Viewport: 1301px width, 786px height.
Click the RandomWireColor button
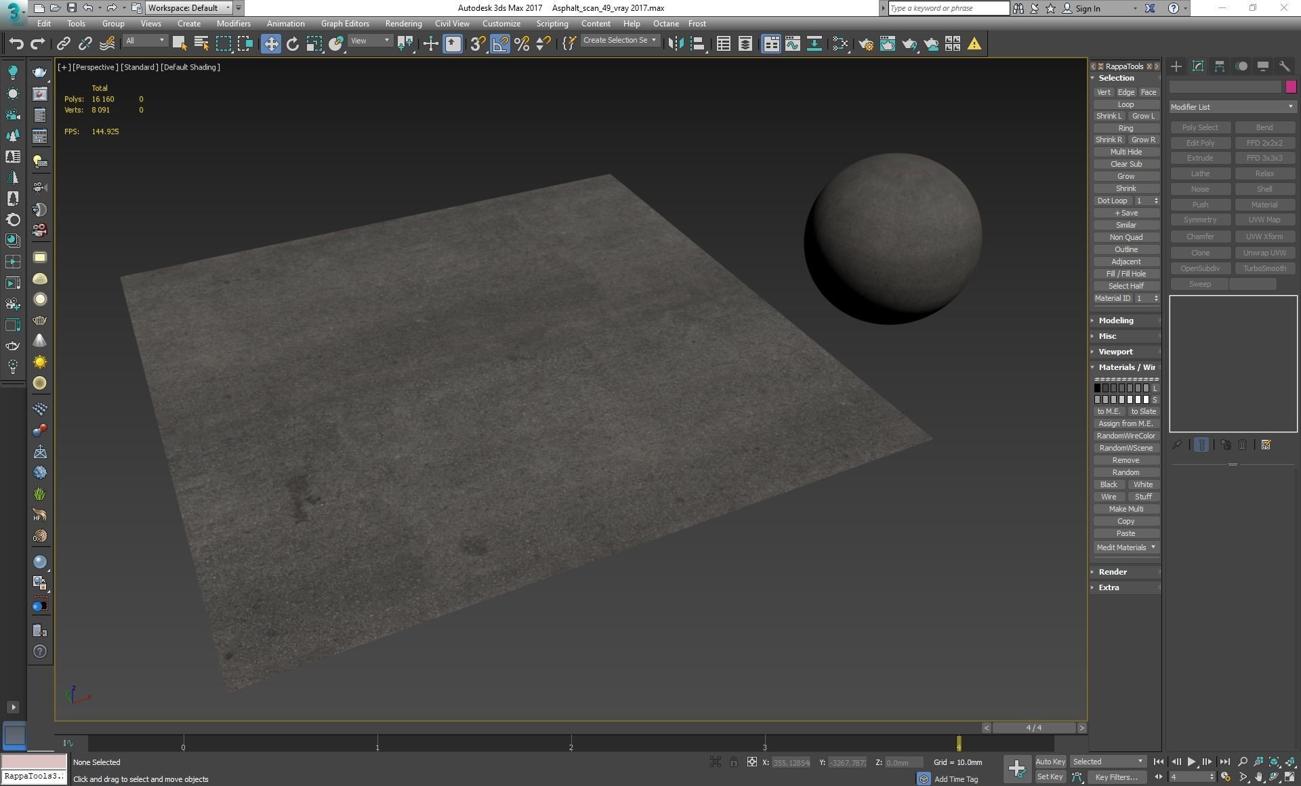pyautogui.click(x=1126, y=436)
